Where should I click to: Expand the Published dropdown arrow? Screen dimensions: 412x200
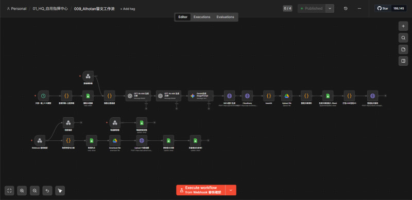pos(330,8)
